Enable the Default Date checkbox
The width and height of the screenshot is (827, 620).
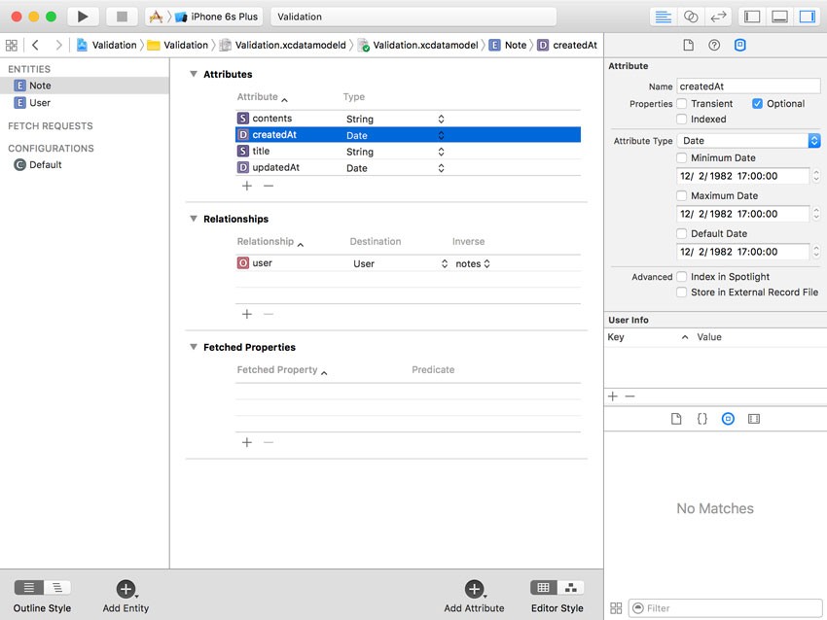tap(681, 233)
